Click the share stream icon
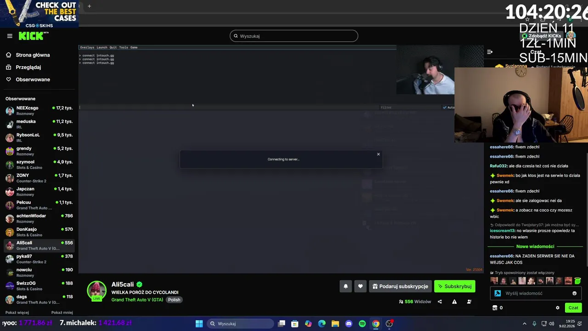 click(x=440, y=302)
